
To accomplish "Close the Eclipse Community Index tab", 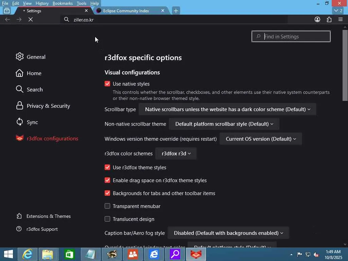I will click(163, 11).
